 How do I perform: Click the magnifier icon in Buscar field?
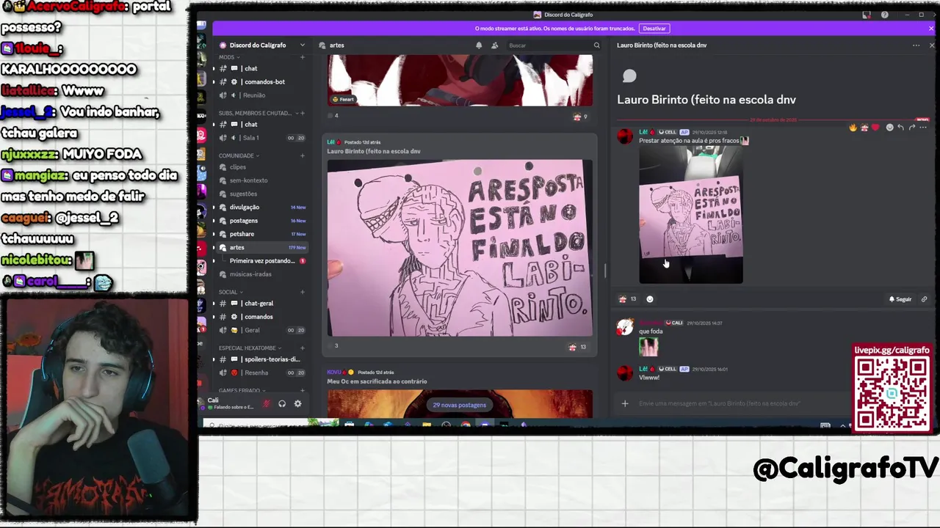[596, 45]
